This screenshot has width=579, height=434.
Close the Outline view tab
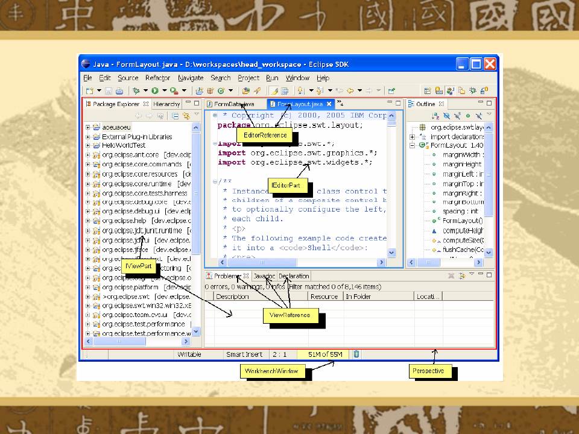click(441, 104)
